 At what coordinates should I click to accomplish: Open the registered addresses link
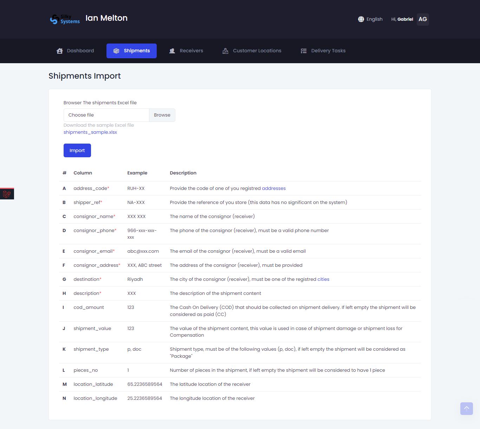(274, 189)
